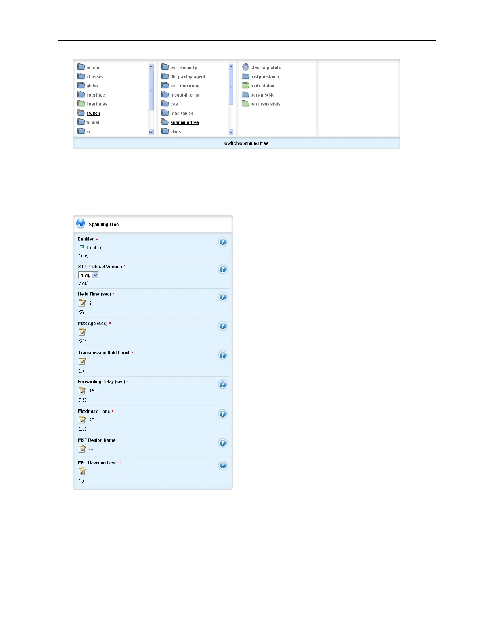
Task: Show help for the Enabled field
Action: (x=222, y=242)
